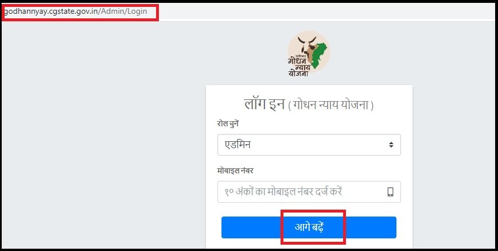Click the Godhan Nyay Yojana circular logo
Image resolution: width=498 pixels, height=251 pixels.
pos(309,53)
